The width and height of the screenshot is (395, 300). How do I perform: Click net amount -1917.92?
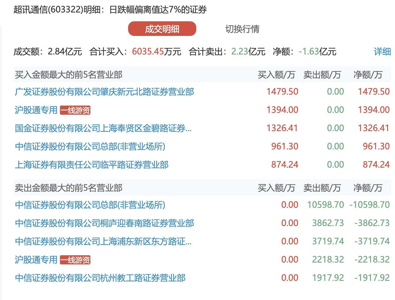[x=372, y=278]
